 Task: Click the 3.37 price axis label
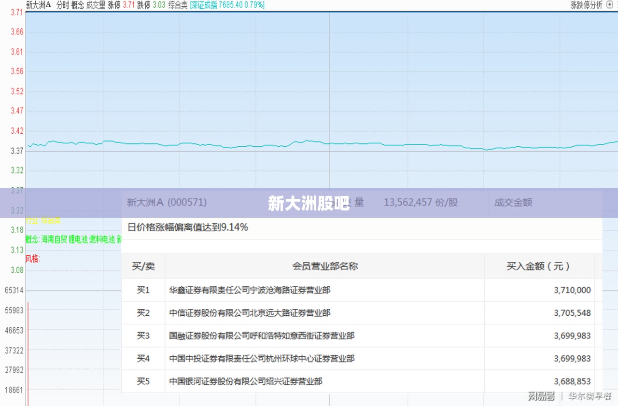pyautogui.click(x=17, y=151)
